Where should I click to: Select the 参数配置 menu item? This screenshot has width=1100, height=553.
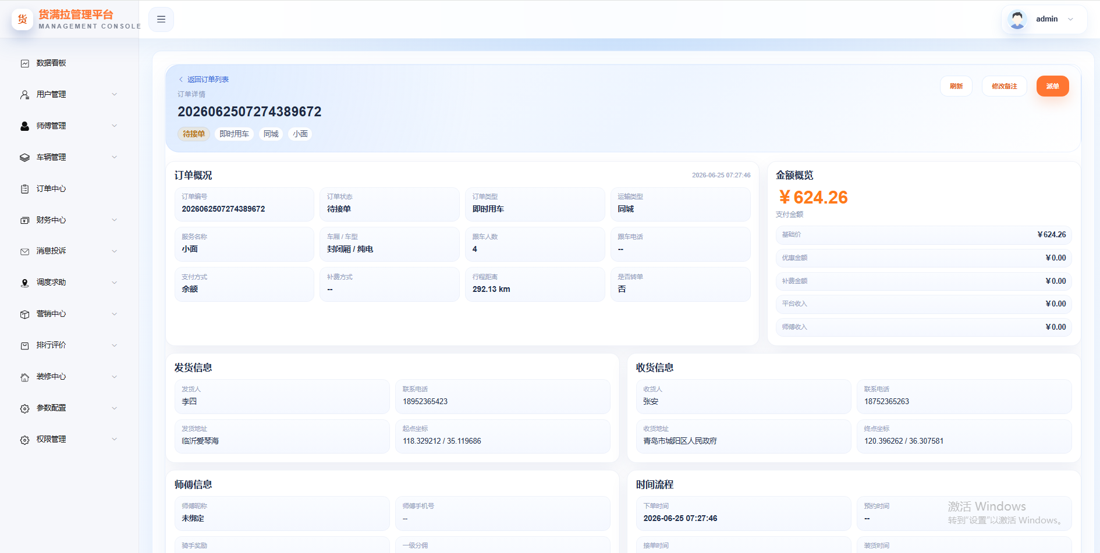(x=69, y=408)
